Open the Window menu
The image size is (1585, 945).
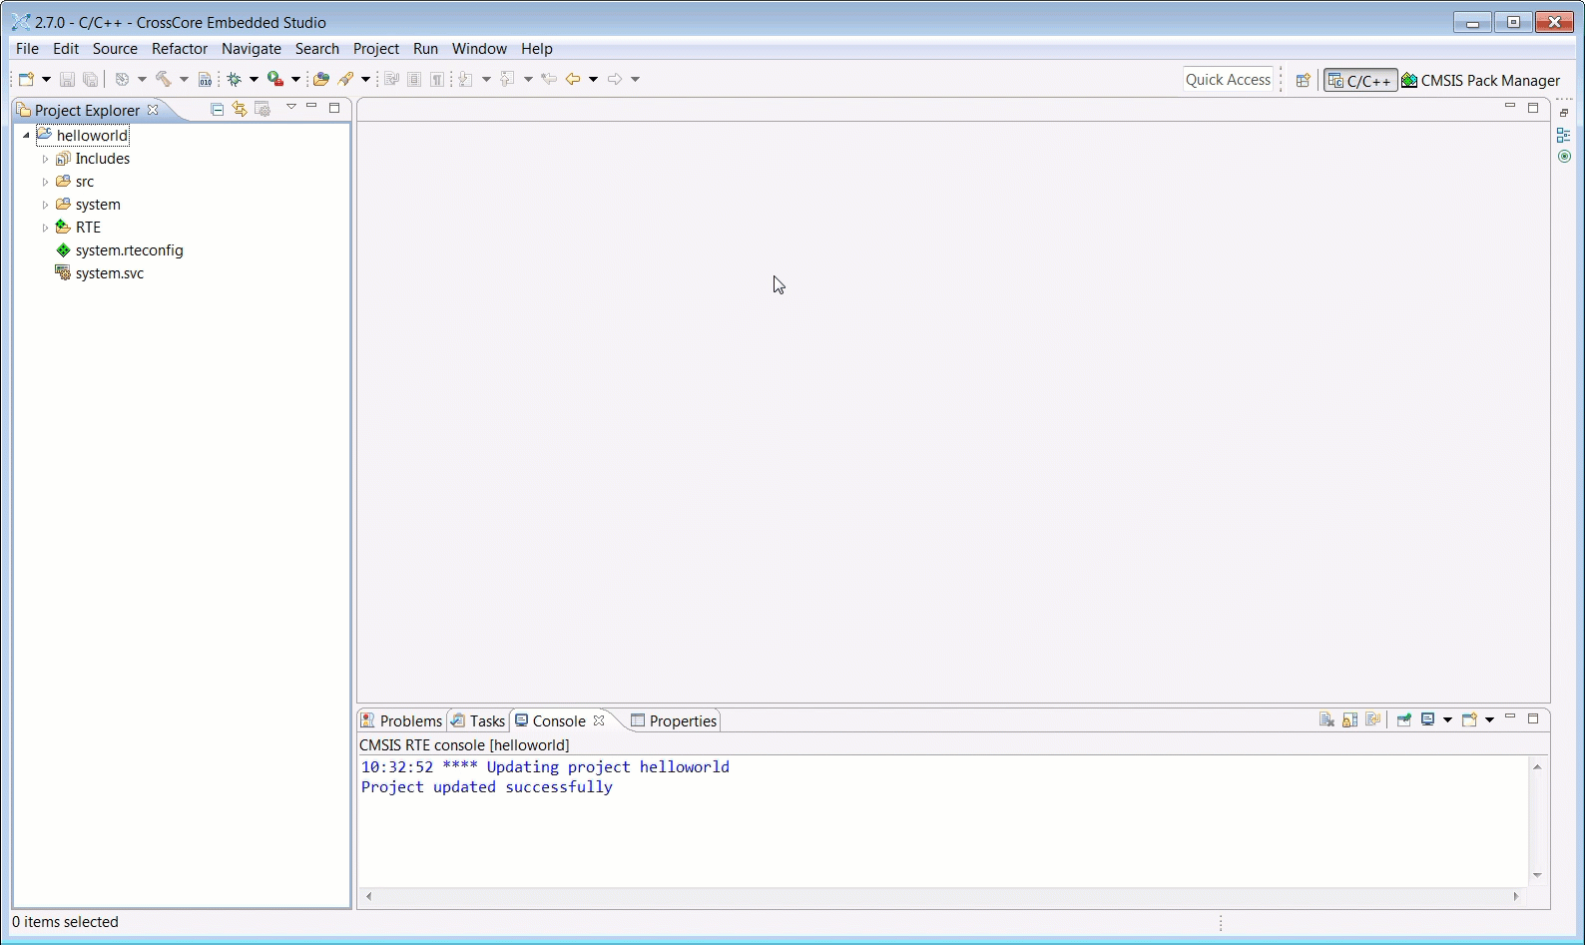[479, 49]
